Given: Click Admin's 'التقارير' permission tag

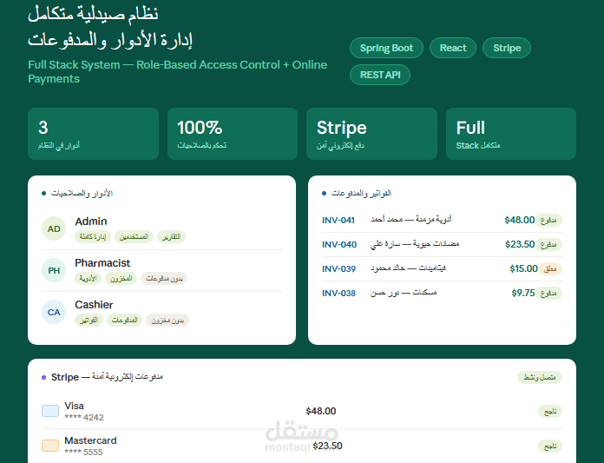Looking at the screenshot, I should pyautogui.click(x=172, y=236).
